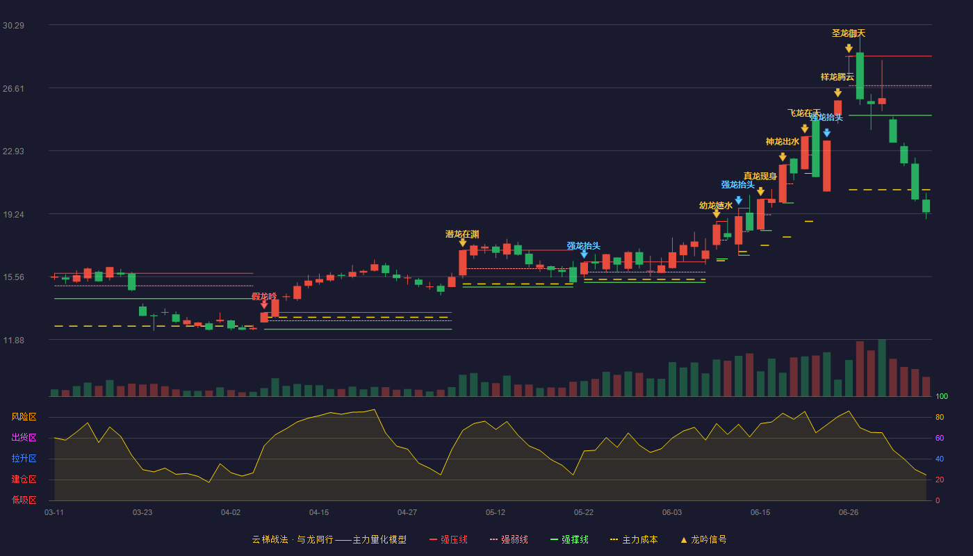Click the 05-22 date label
This screenshot has height=556, width=973.
(x=584, y=512)
